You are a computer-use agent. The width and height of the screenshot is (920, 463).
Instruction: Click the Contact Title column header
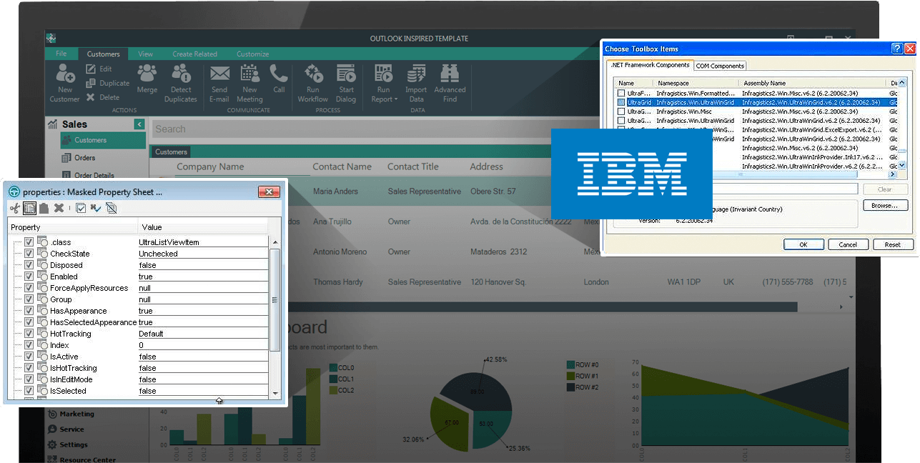[413, 166]
